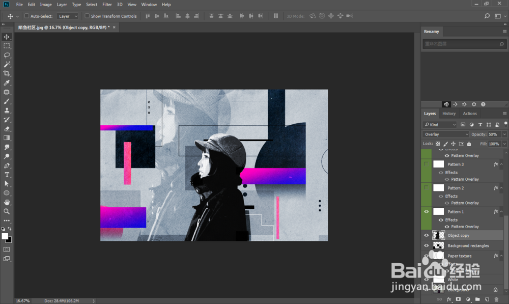Select the Rectangular Marquee tool

7,46
